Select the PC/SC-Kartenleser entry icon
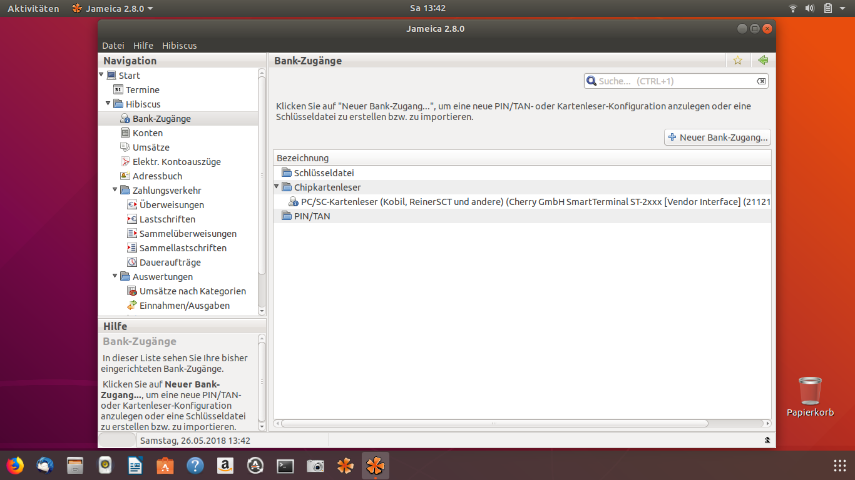The width and height of the screenshot is (855, 480). pyautogui.click(x=294, y=201)
